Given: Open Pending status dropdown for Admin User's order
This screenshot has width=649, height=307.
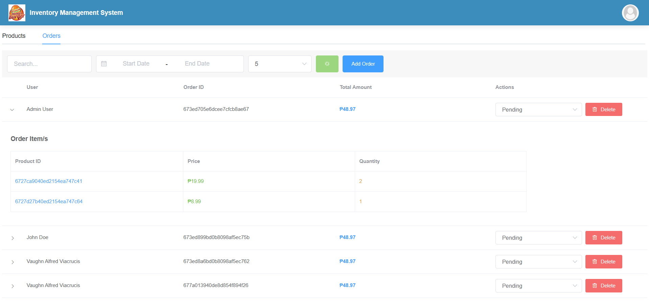Looking at the screenshot, I should [538, 109].
